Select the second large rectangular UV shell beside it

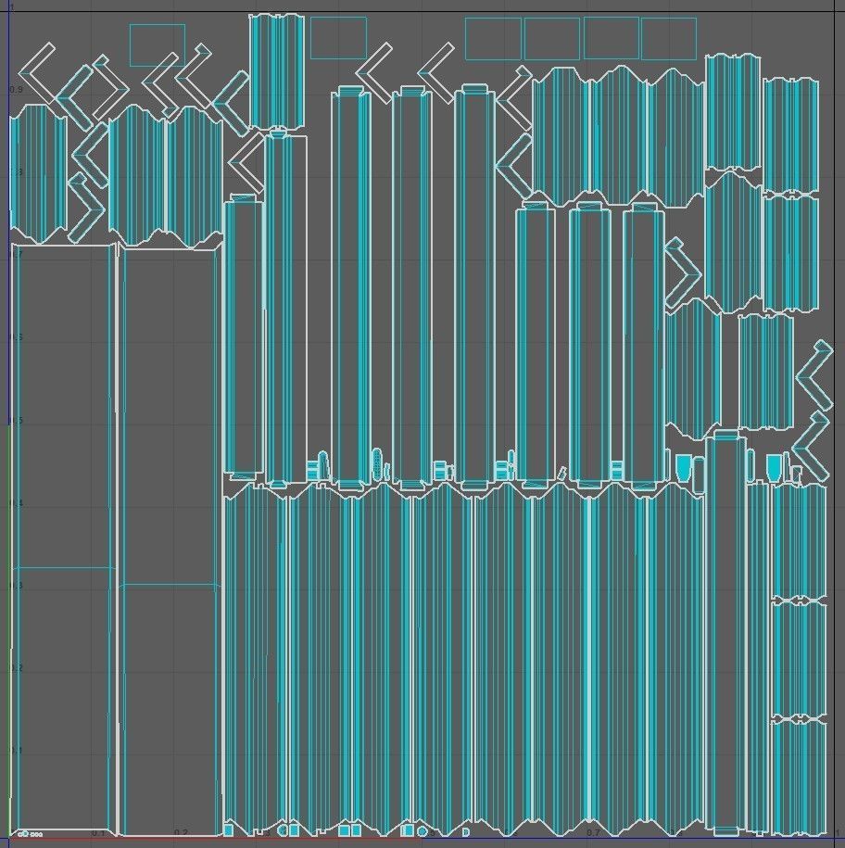pos(170,541)
